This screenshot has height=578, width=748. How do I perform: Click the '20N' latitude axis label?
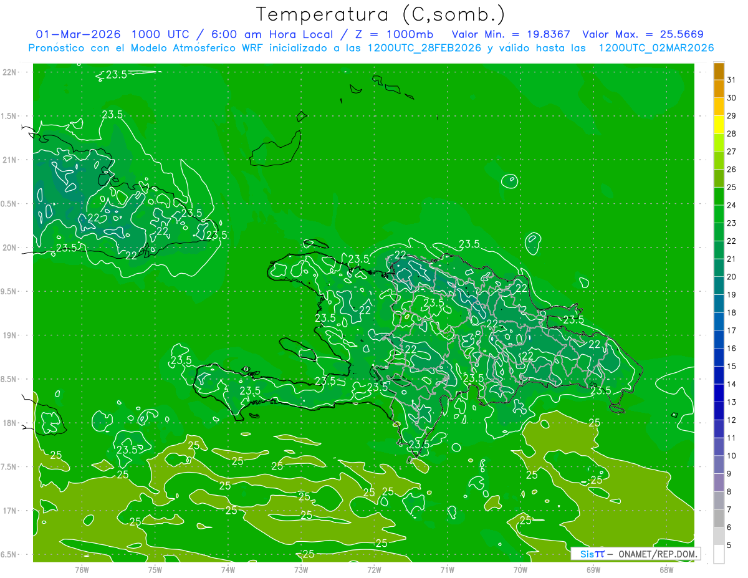click(9, 248)
